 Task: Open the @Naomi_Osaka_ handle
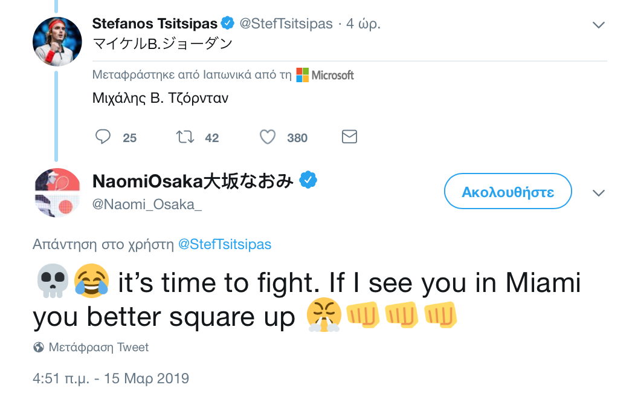point(147,204)
